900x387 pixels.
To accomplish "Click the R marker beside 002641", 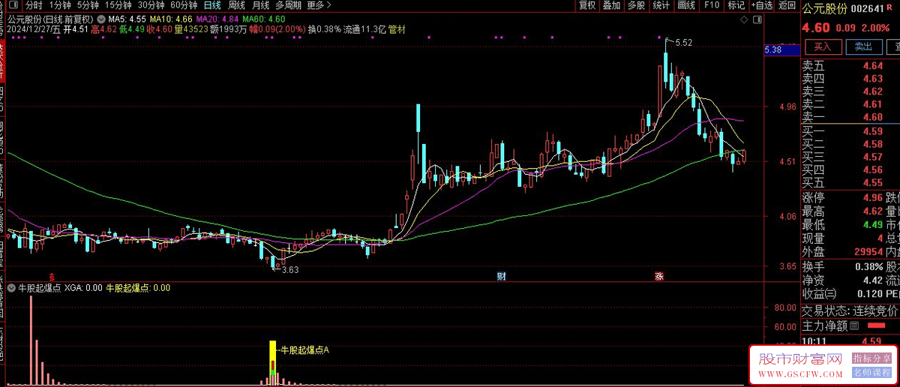I will coord(891,9).
